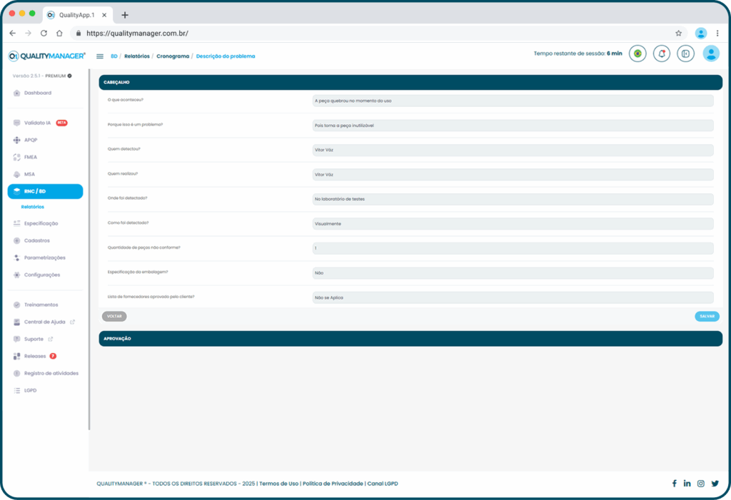Screen dimensions: 731x500
Task: Click the 'O que aconteceu?' input field
Action: (513, 101)
